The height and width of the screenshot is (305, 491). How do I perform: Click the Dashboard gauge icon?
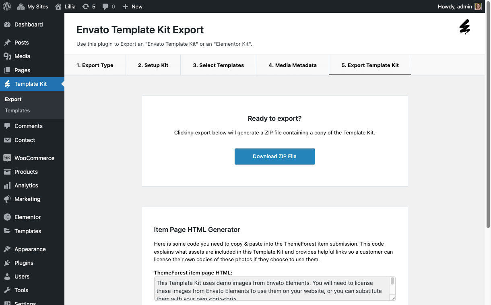(x=7, y=24)
